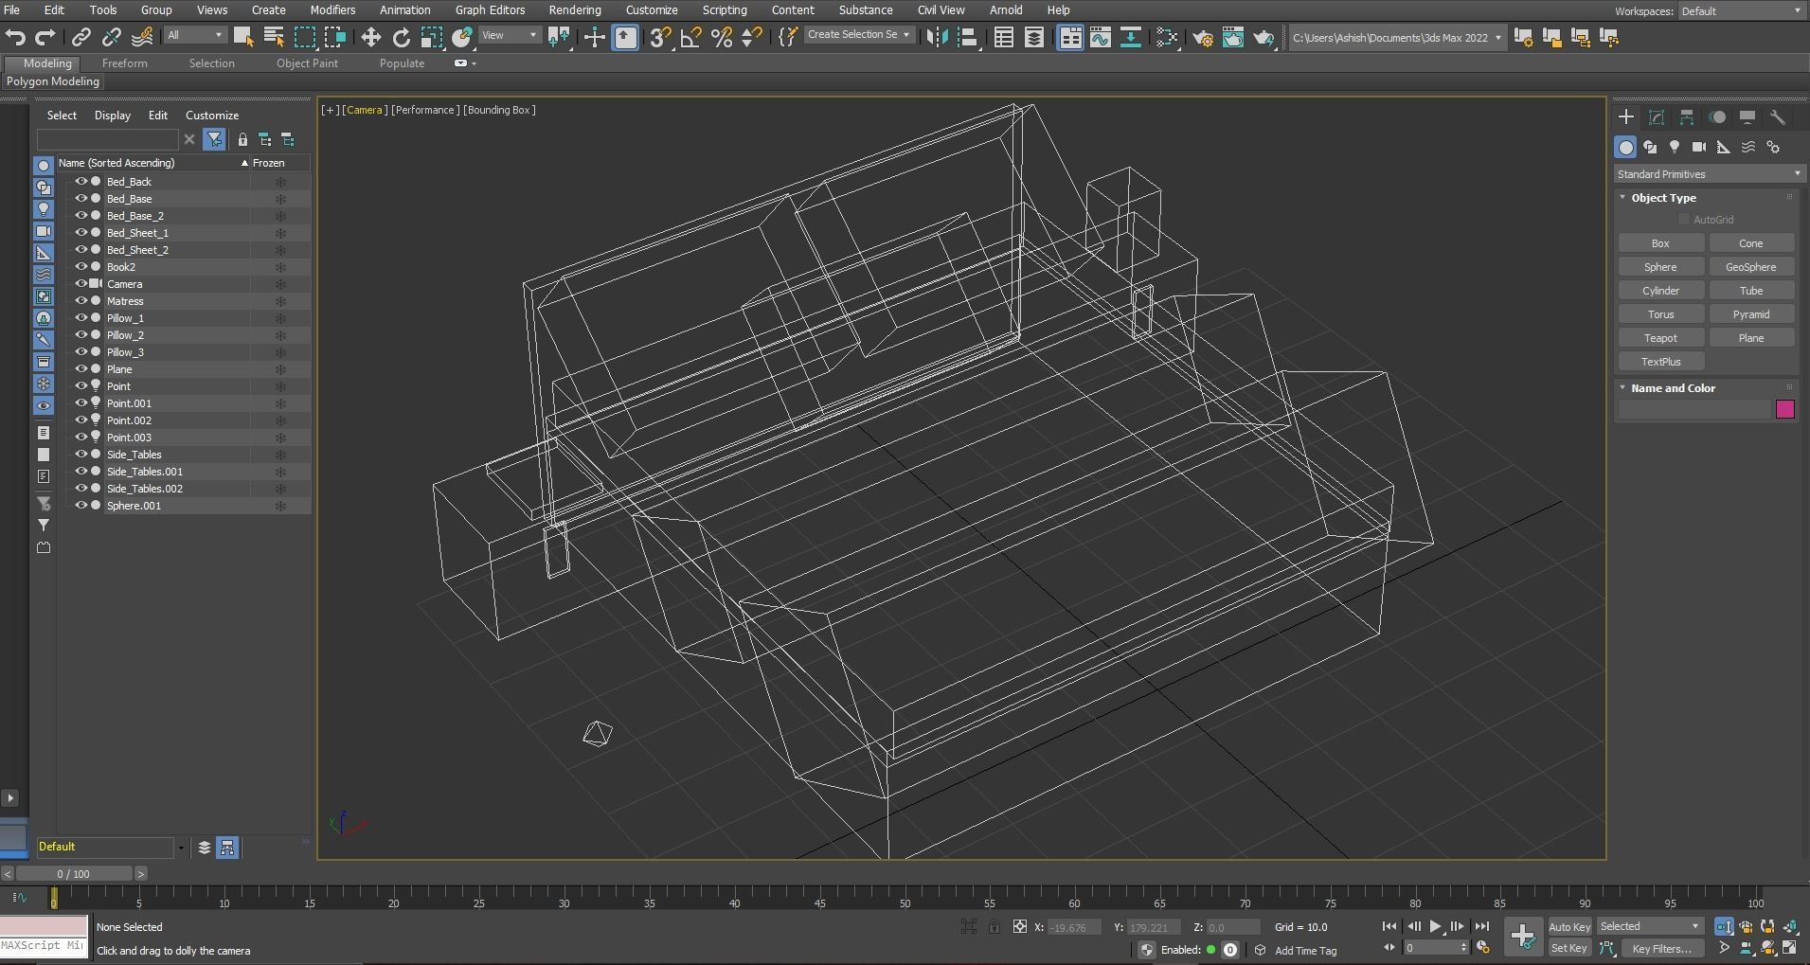Open the Utilities wrench panel tab
1810x965 pixels.
point(1778,116)
